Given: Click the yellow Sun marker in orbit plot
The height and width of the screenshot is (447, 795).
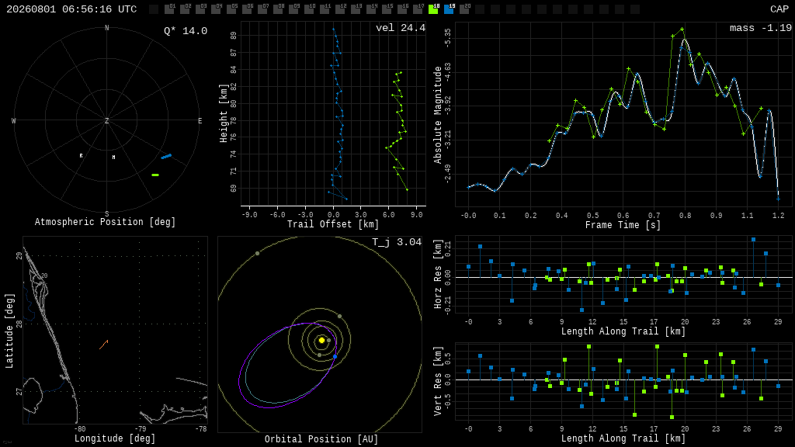Looking at the screenshot, I should (321, 340).
